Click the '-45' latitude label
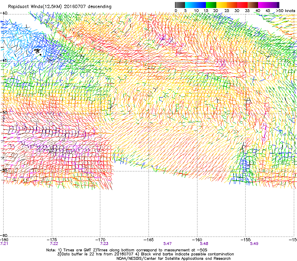Image resolution: width=297 pixels, height=261 pixels. pos(4,61)
